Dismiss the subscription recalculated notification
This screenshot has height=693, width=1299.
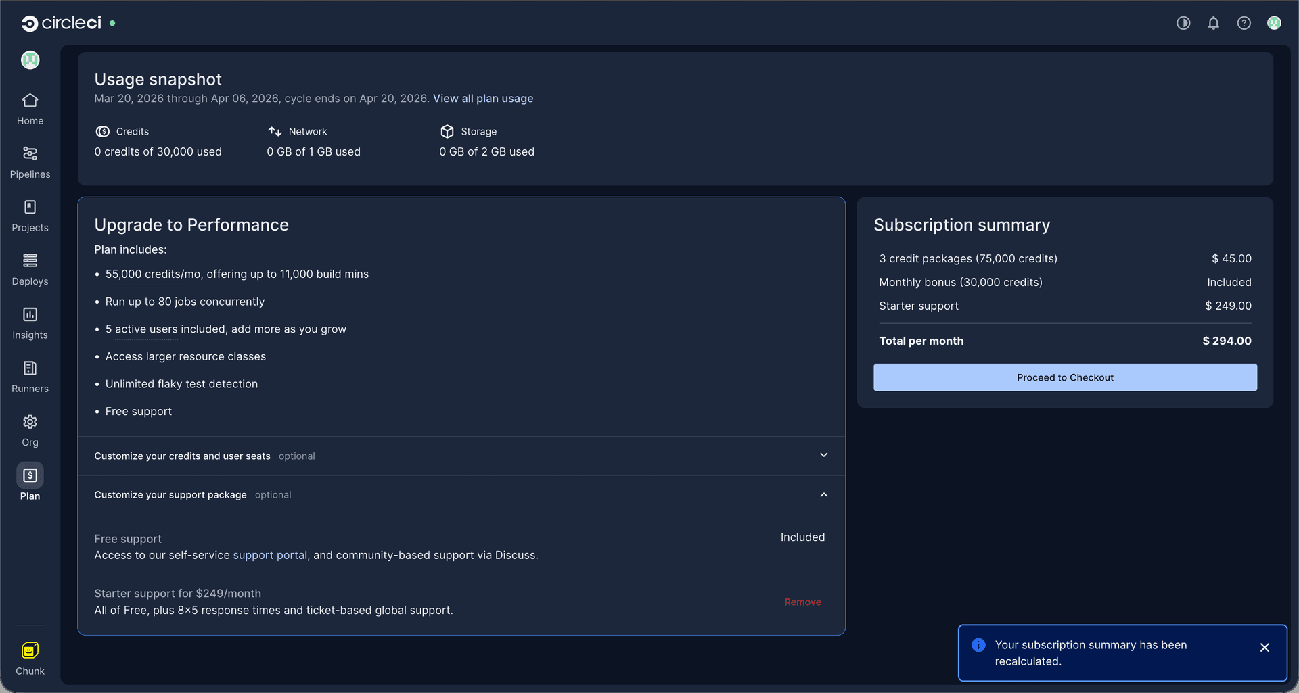click(1264, 648)
